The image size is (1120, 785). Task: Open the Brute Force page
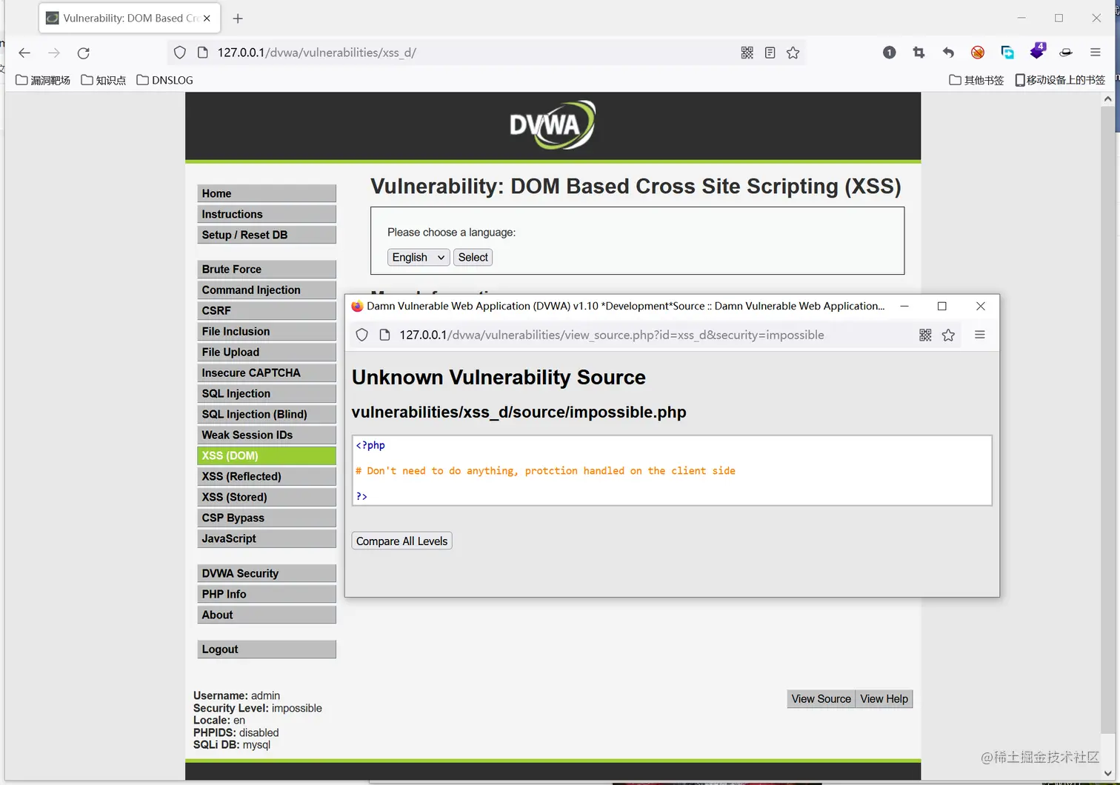pyautogui.click(x=267, y=270)
